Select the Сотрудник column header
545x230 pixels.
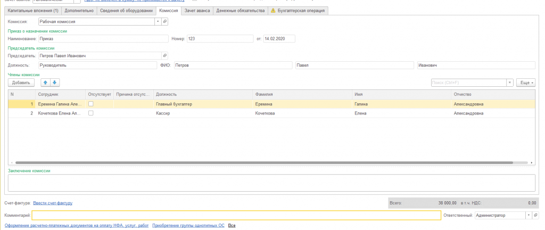60,94
